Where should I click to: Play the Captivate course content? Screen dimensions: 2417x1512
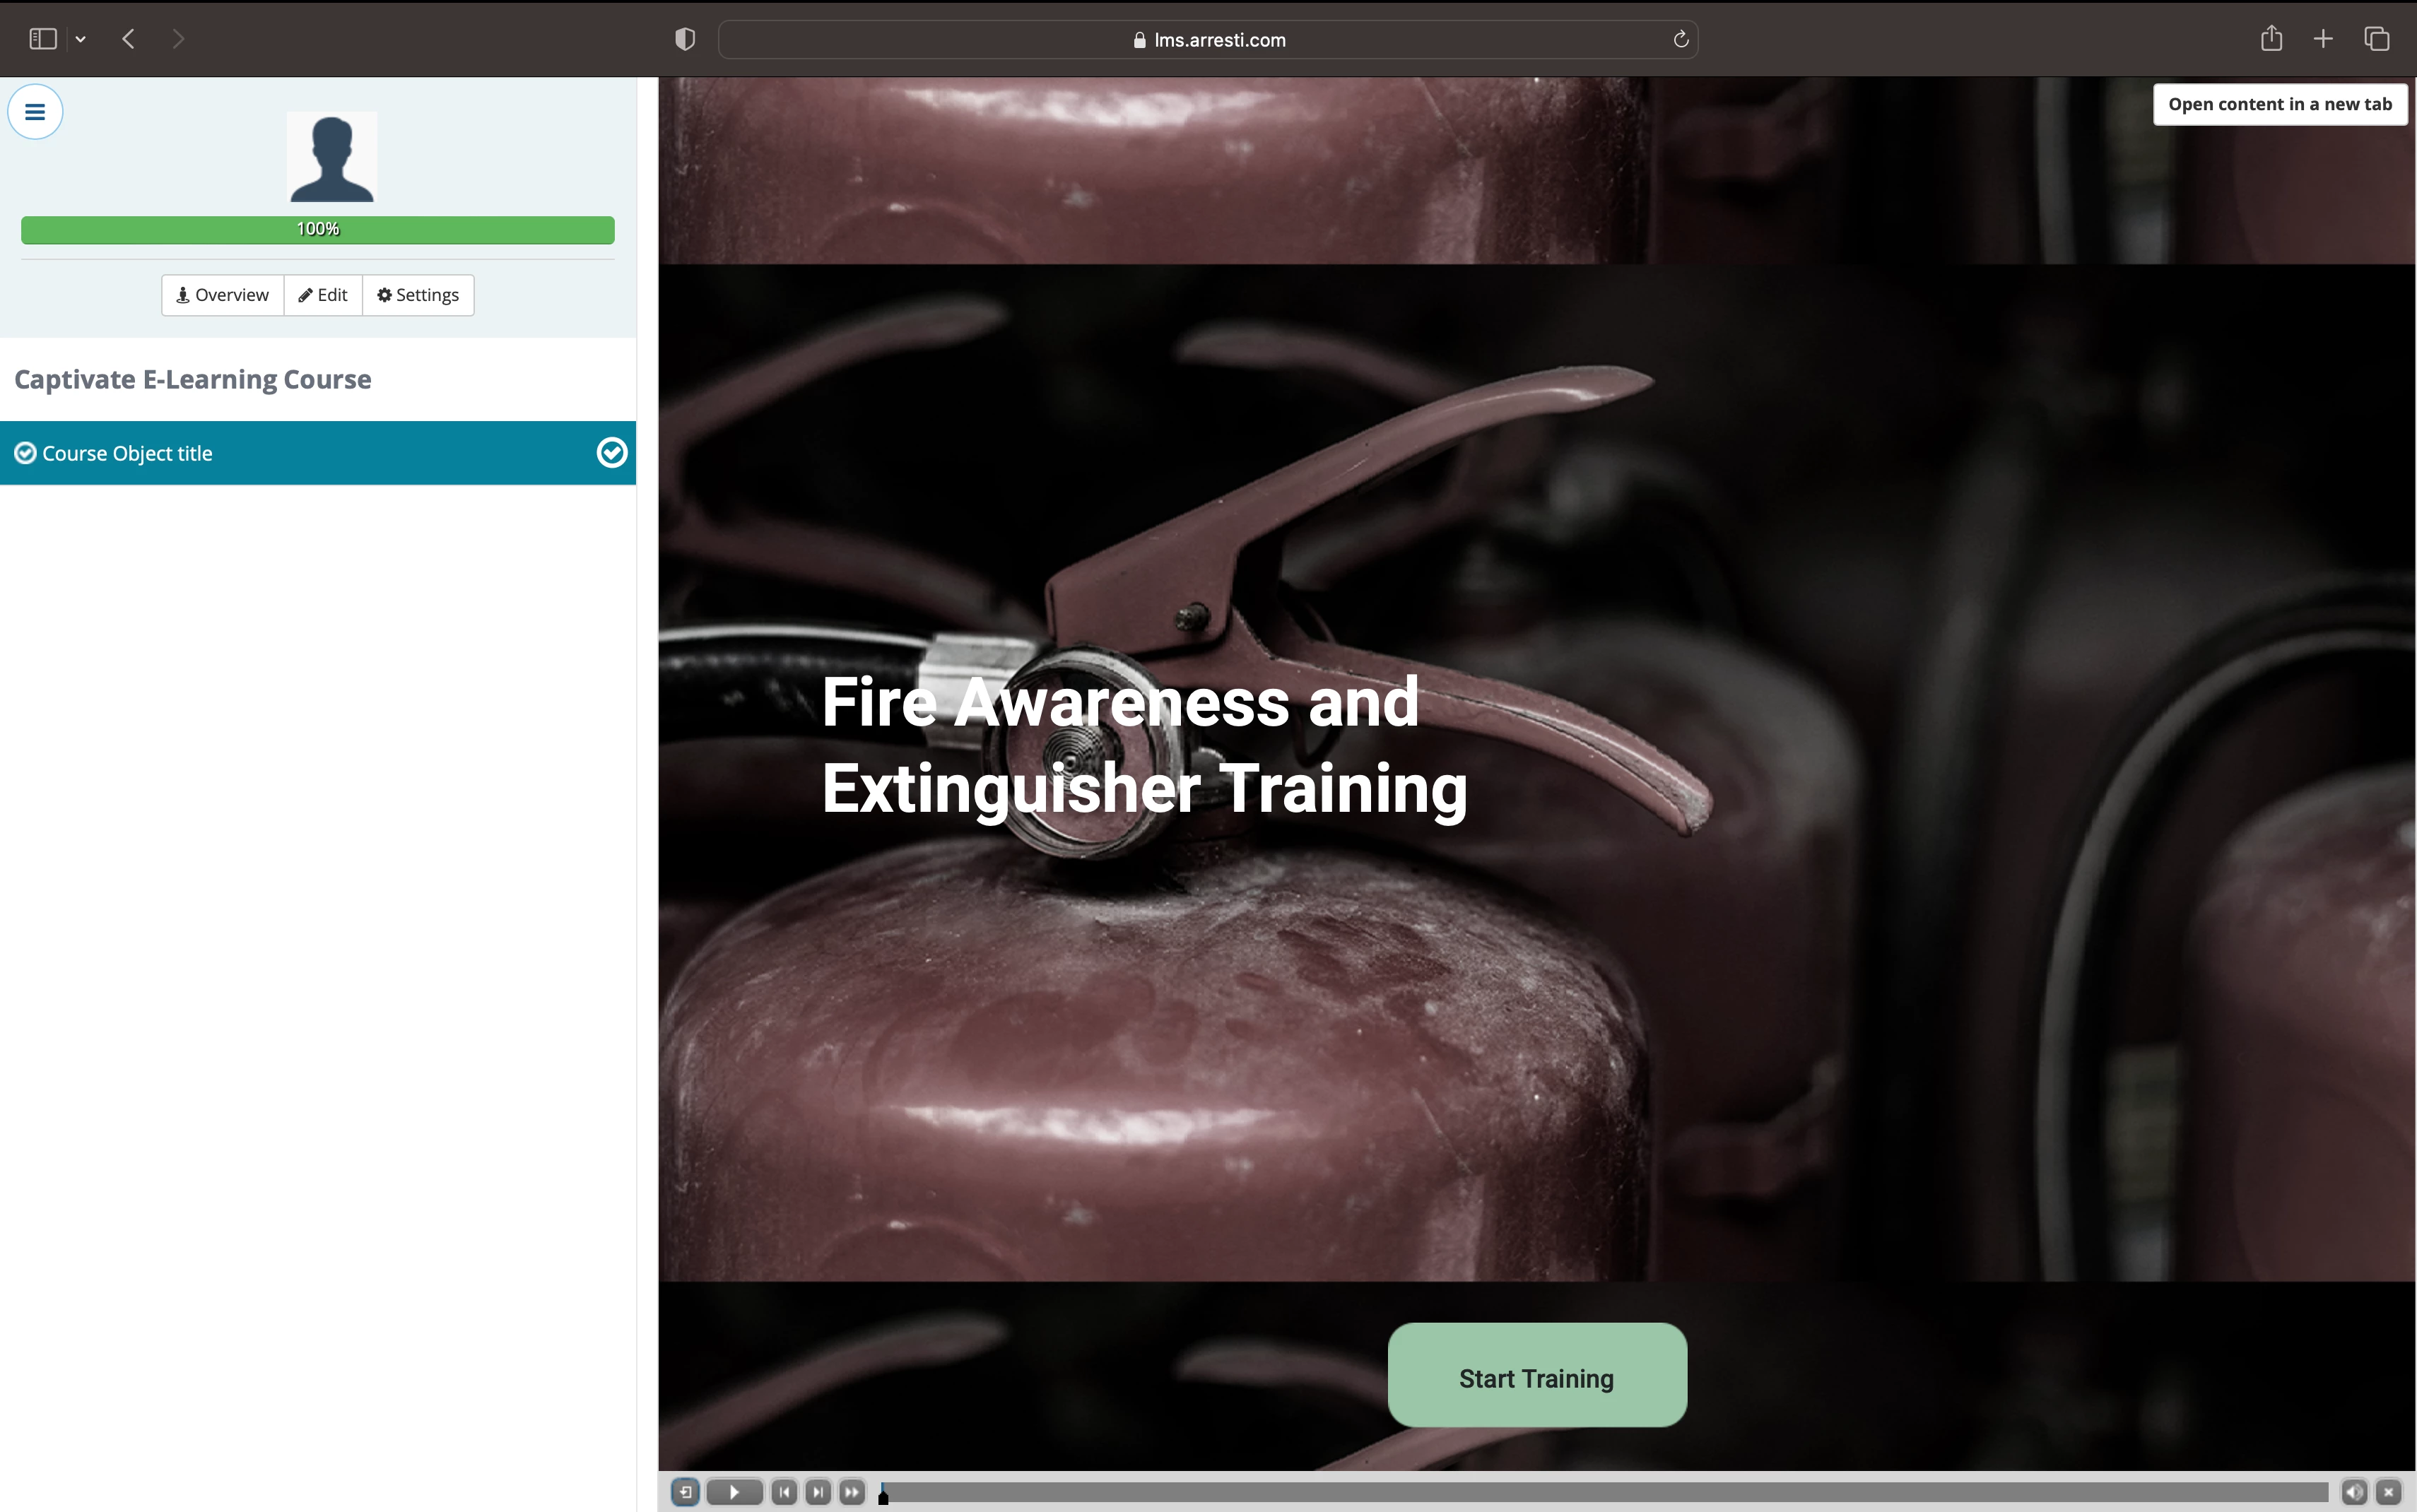pos(734,1492)
